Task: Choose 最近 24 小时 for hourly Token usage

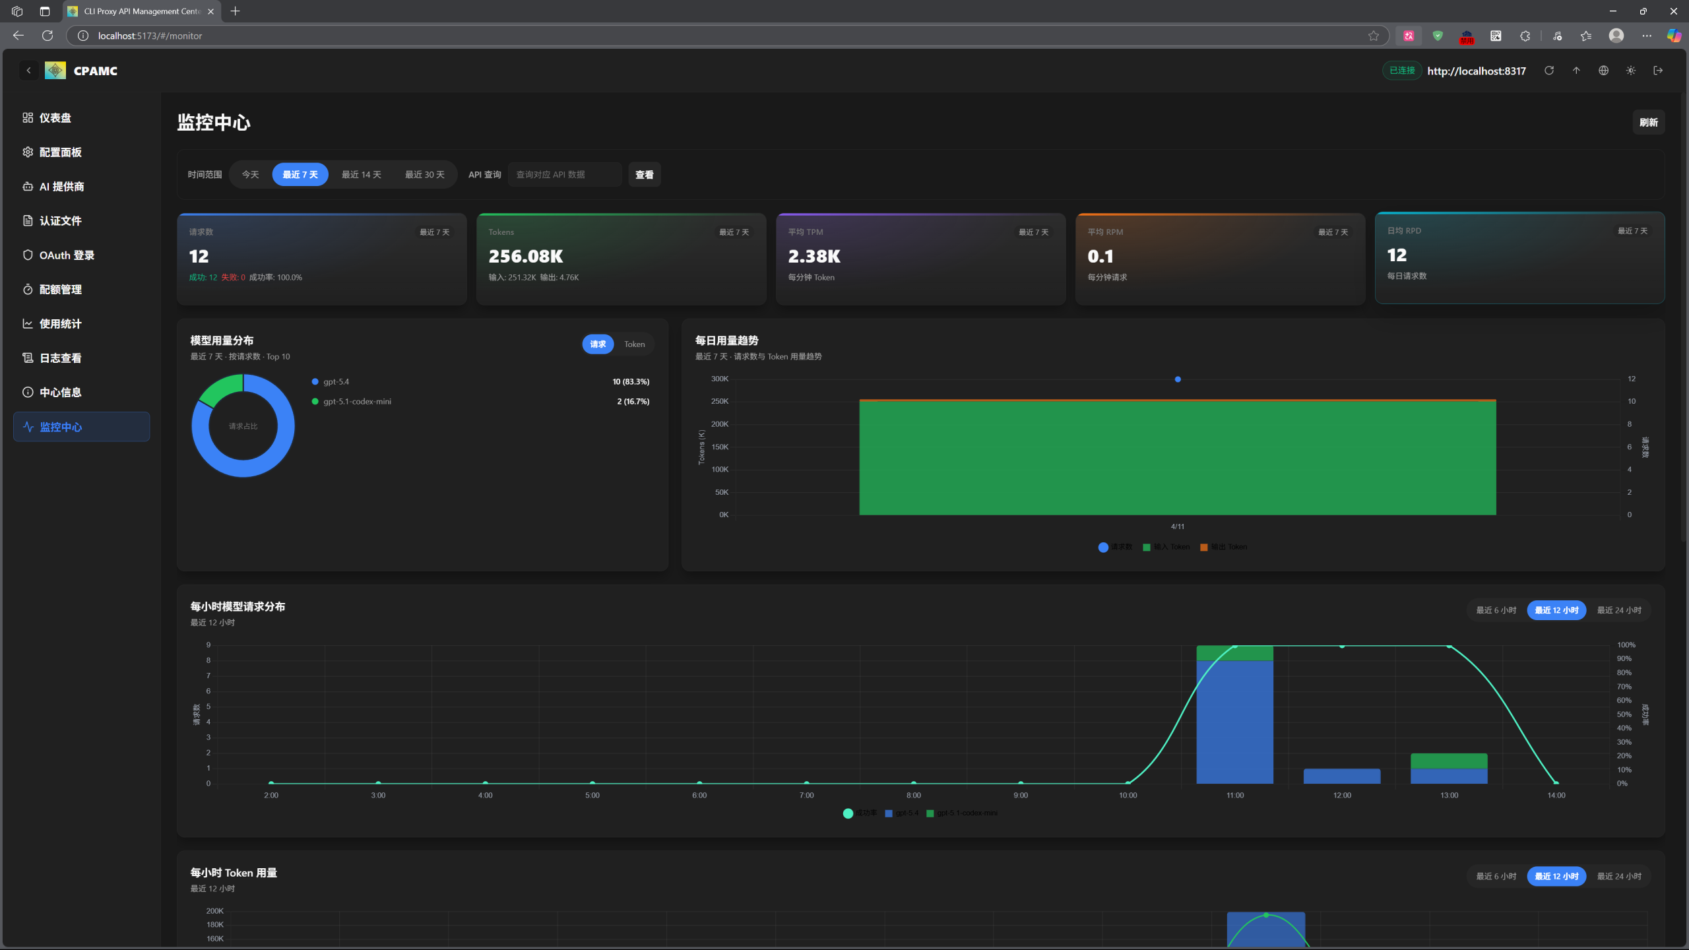Action: click(x=1618, y=876)
